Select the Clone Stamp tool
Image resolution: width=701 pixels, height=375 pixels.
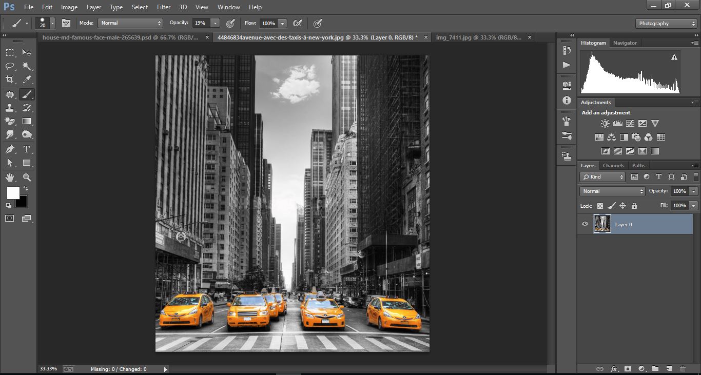[x=10, y=108]
